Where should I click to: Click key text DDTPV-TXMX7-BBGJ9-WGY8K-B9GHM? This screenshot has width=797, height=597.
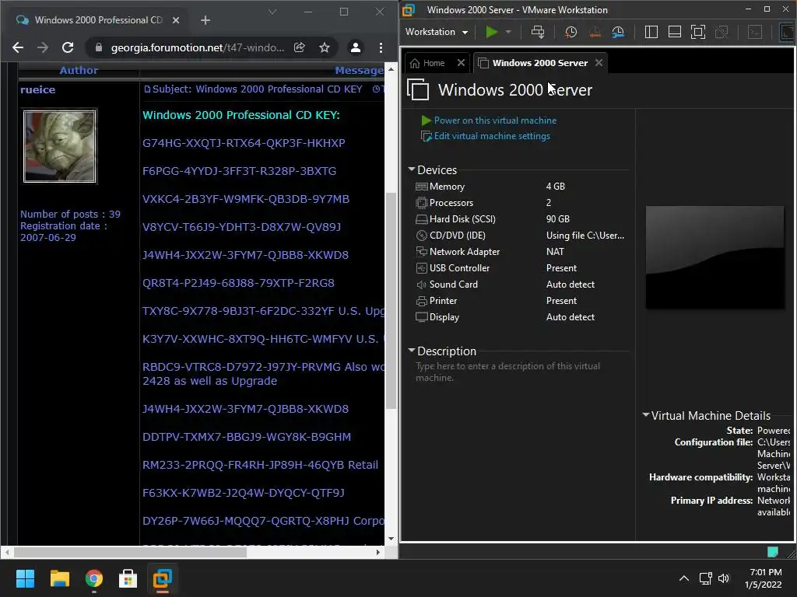[247, 437]
